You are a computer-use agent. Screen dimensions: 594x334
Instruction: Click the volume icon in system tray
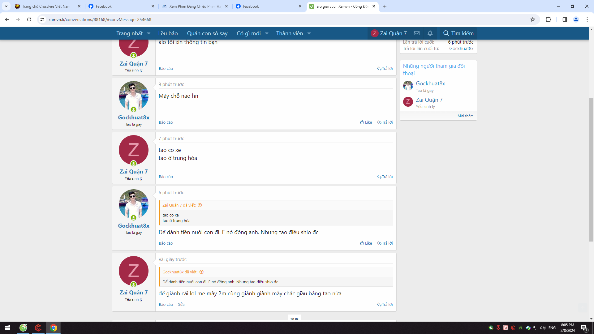543,328
